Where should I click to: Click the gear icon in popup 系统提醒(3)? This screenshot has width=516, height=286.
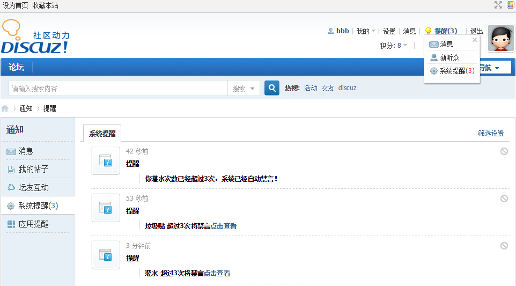click(x=434, y=71)
